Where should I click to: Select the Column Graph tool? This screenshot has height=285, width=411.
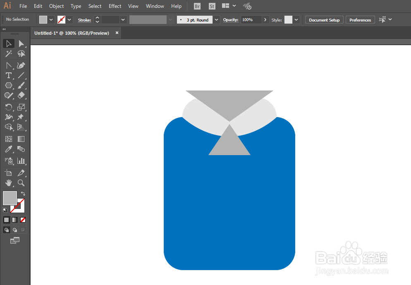(x=21, y=161)
